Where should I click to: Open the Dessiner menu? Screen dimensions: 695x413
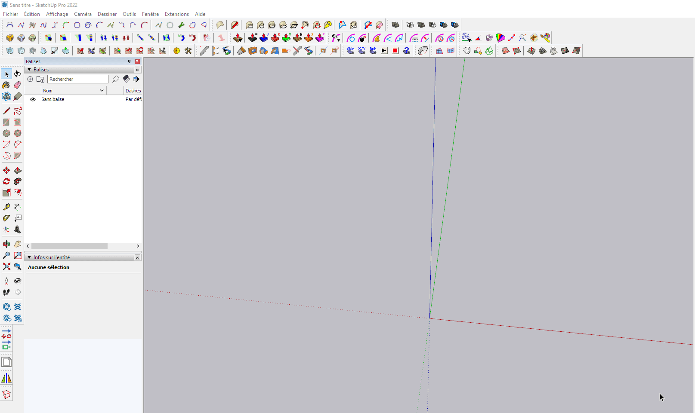[x=107, y=14]
